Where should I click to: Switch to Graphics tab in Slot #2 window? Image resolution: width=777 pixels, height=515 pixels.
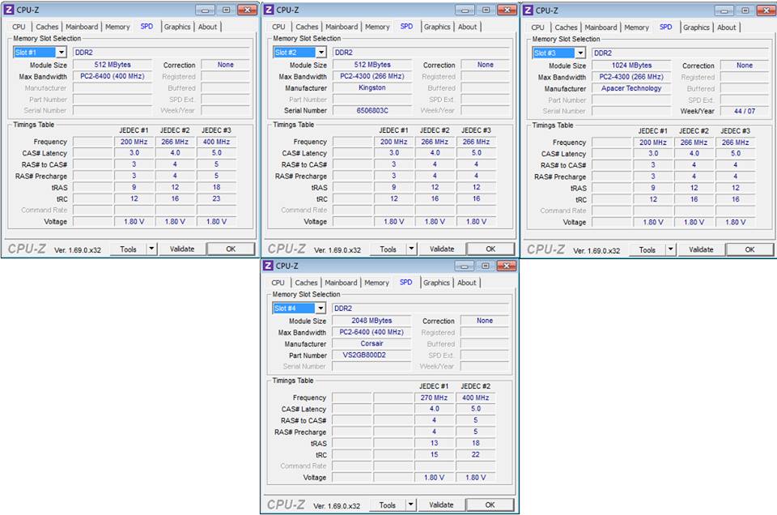click(437, 27)
